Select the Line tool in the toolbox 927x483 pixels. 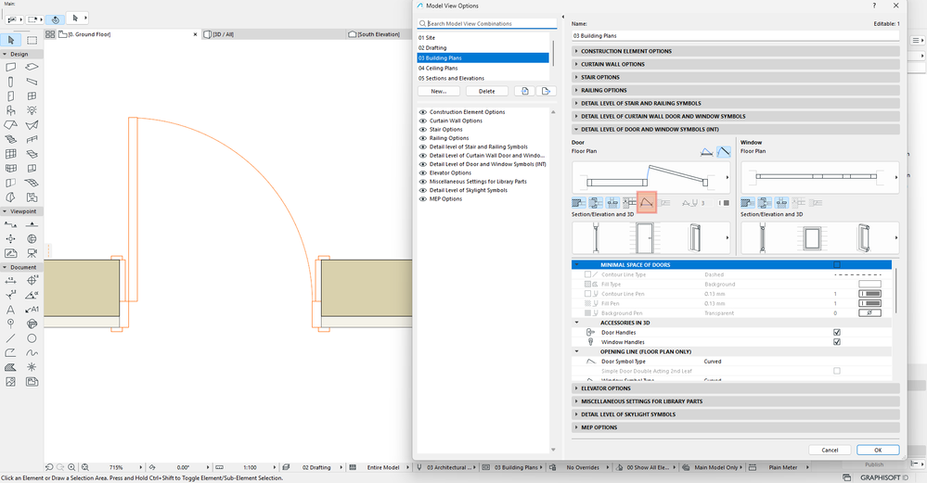[x=10, y=338]
